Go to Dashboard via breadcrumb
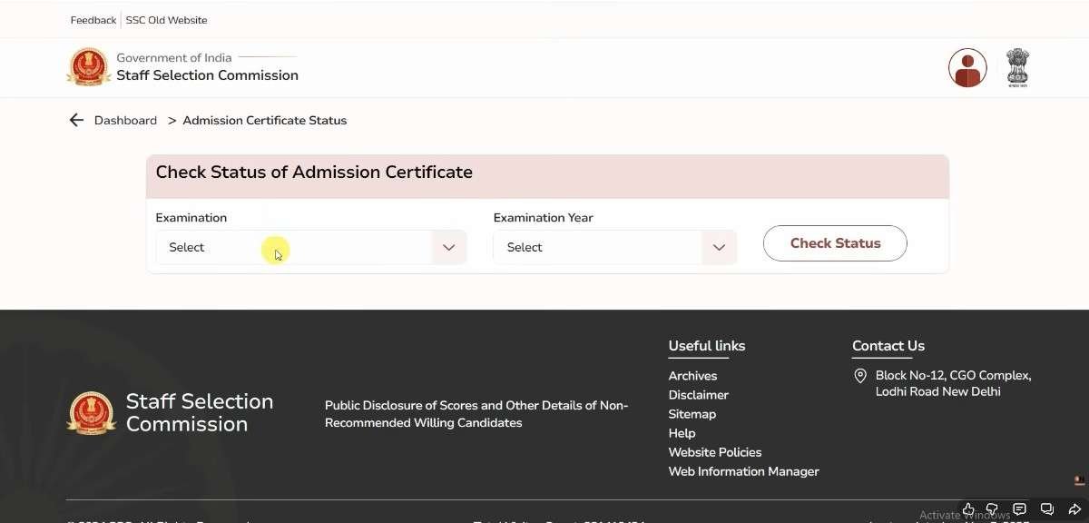Image resolution: width=1089 pixels, height=523 pixels. pyautogui.click(x=125, y=120)
